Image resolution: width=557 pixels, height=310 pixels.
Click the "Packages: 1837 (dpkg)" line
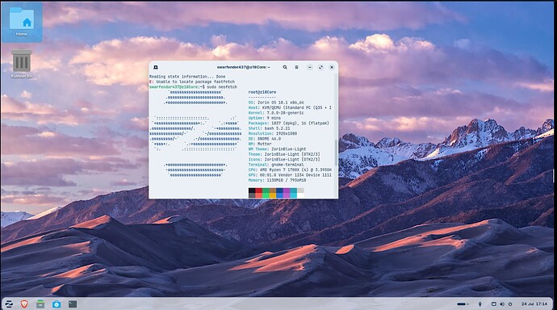pyautogui.click(x=288, y=124)
